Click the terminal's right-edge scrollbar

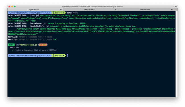point(176,54)
